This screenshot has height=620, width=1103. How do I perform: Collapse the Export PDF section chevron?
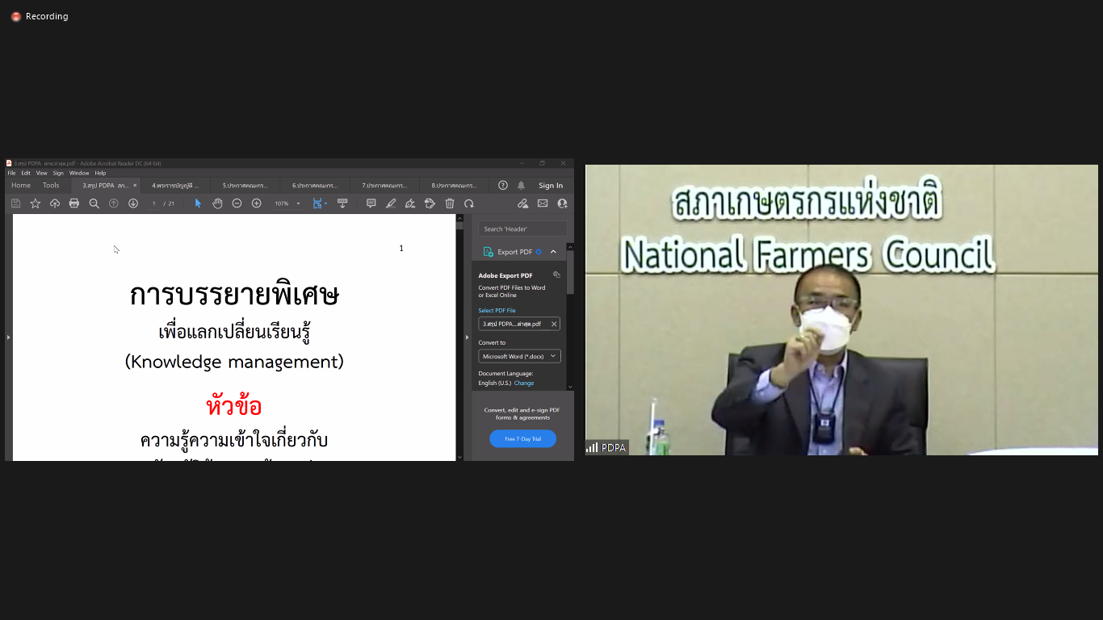(x=553, y=252)
